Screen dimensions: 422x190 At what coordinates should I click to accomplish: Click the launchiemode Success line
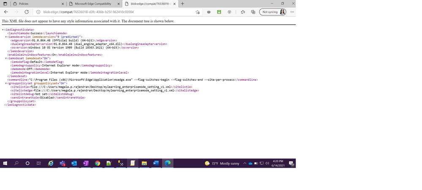tap(37, 33)
